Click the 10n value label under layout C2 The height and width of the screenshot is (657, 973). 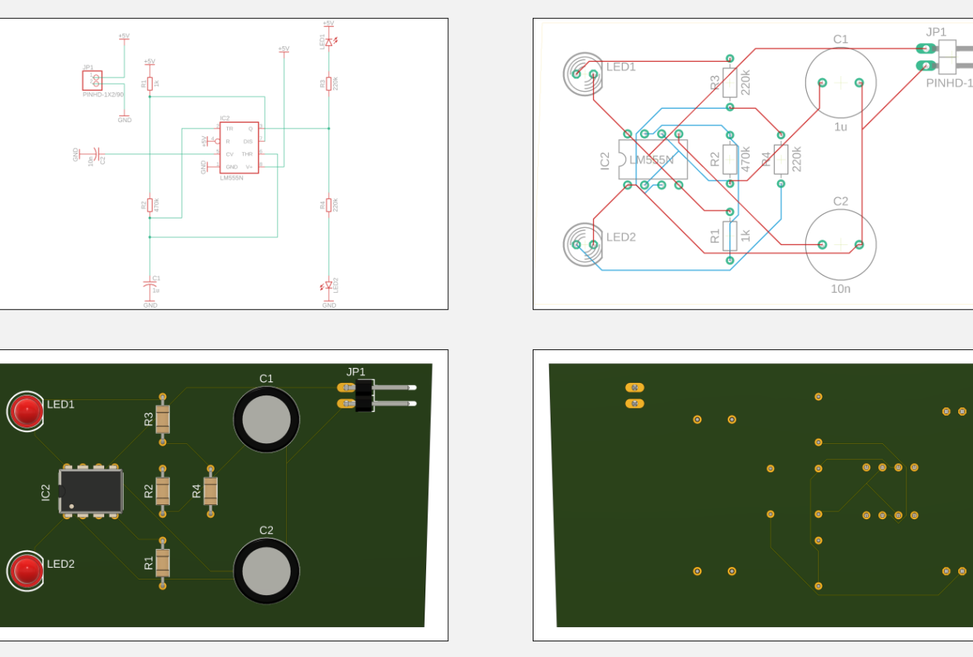841,288
